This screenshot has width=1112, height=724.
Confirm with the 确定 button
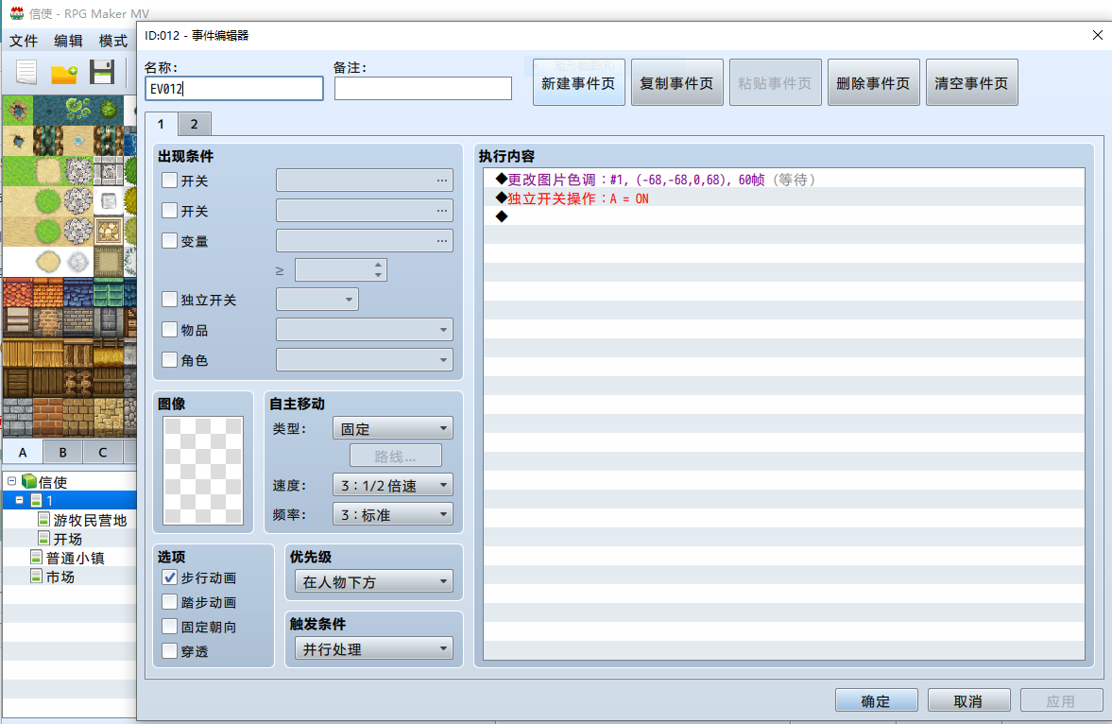click(x=877, y=700)
